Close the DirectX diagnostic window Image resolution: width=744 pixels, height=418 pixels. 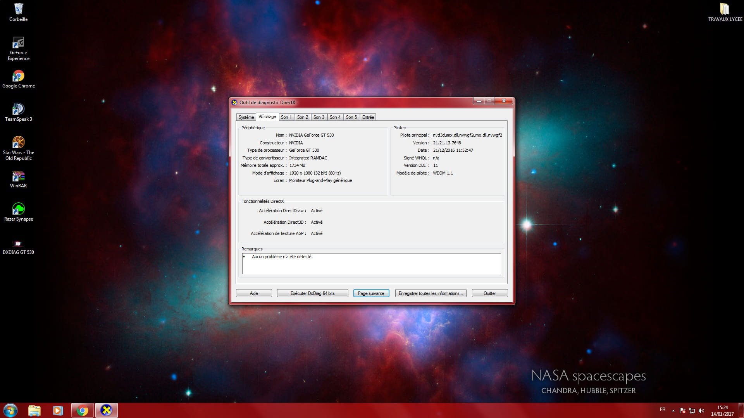(504, 101)
